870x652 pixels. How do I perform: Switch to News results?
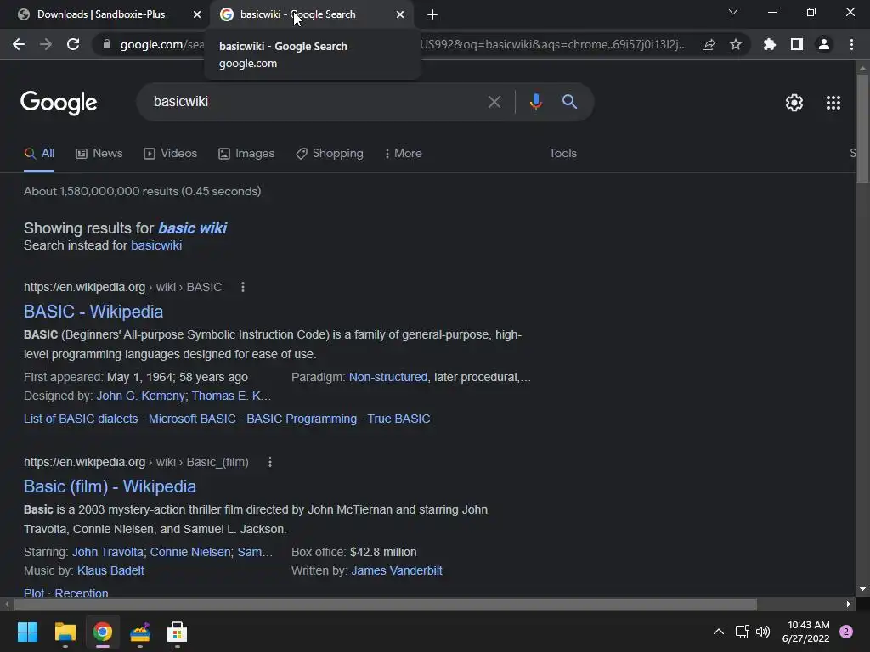point(99,154)
